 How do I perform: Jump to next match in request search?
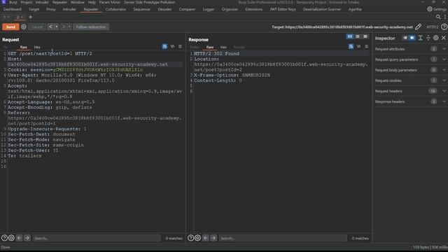tap(27, 238)
